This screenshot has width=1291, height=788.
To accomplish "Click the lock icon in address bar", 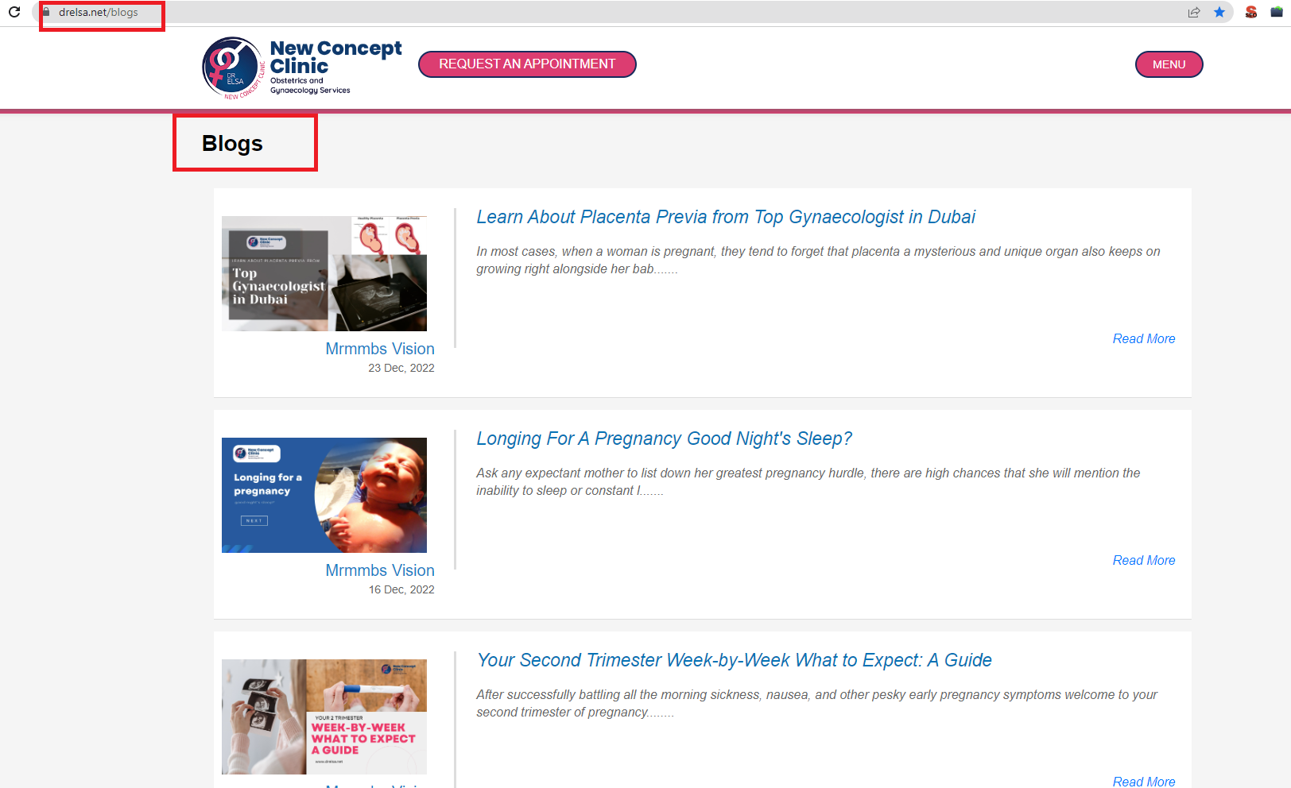I will tap(46, 12).
